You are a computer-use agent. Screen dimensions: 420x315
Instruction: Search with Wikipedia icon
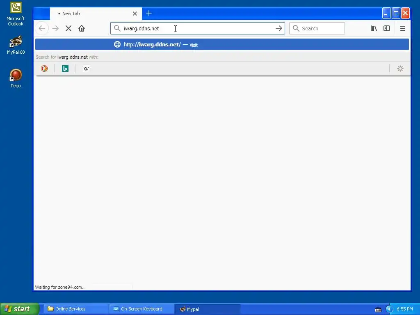86,68
